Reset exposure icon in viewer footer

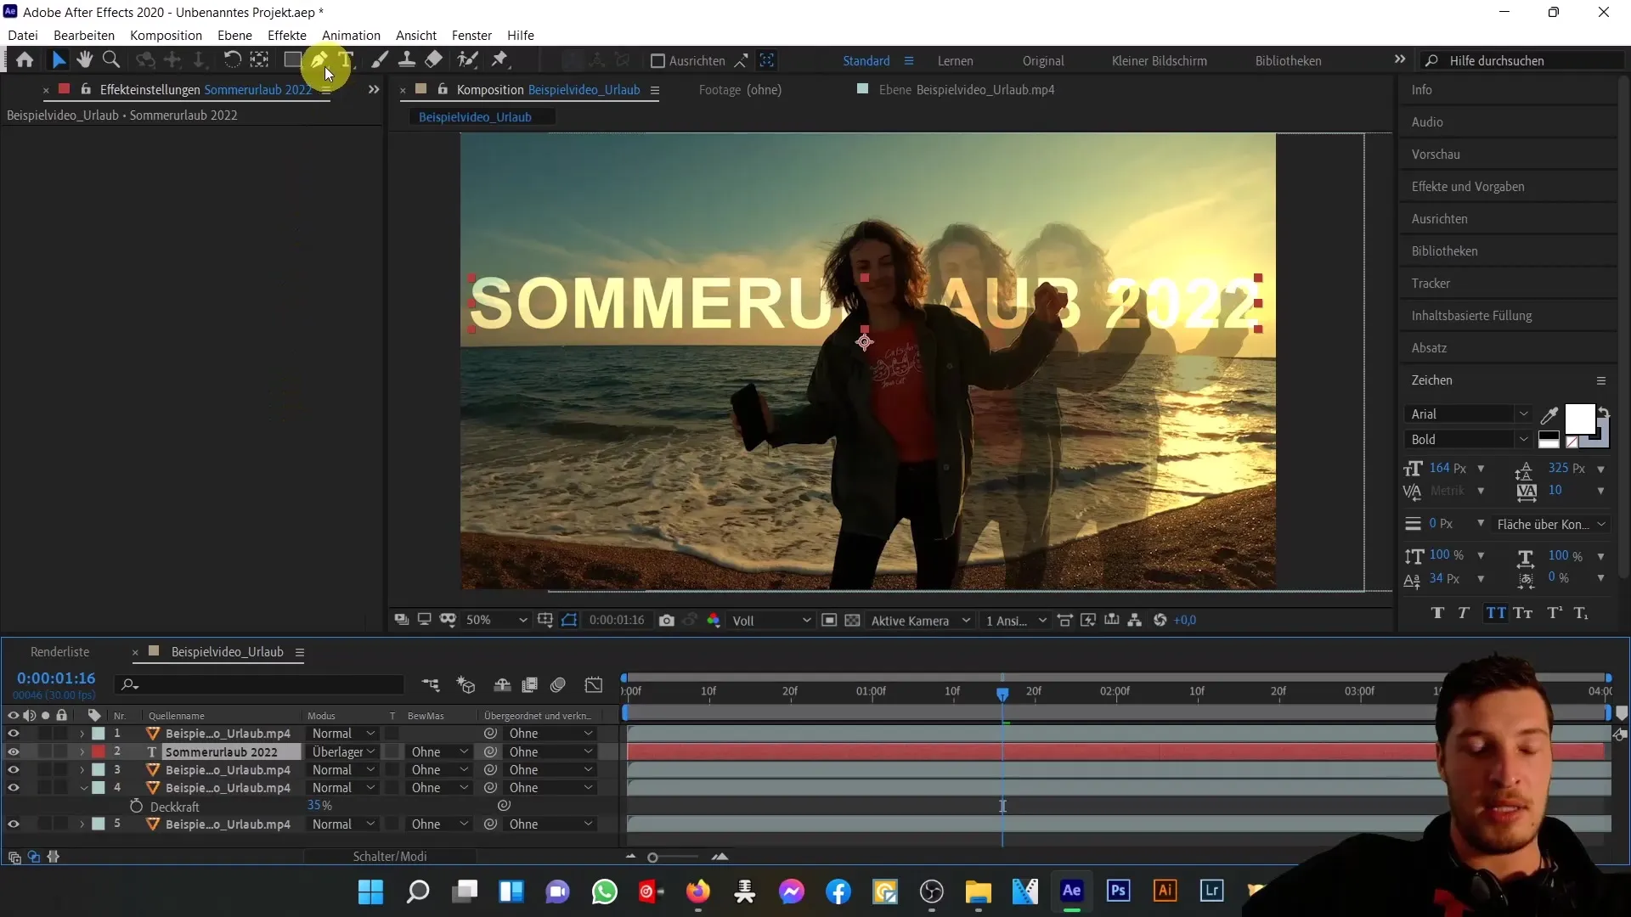pyautogui.click(x=1160, y=621)
